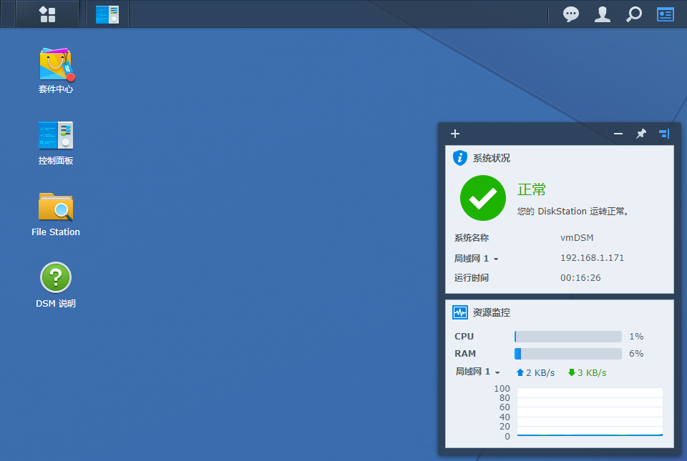Click the 系统状况 info shield icon
Viewport: 687px width, 461px height.
coord(459,158)
